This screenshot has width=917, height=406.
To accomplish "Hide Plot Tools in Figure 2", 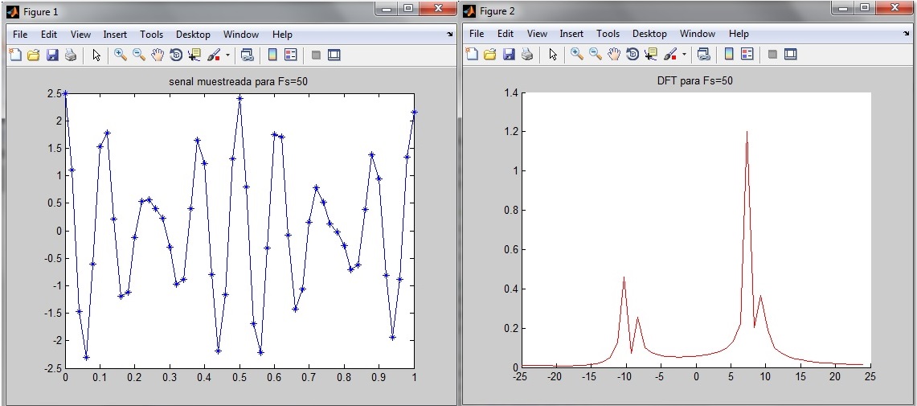I will 772,55.
